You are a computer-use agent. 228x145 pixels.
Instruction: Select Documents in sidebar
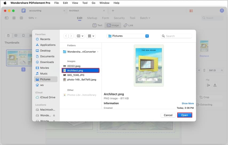coord(45,56)
